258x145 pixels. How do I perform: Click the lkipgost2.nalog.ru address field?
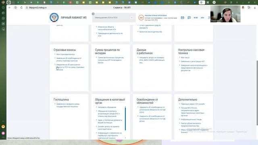pos(38,8)
